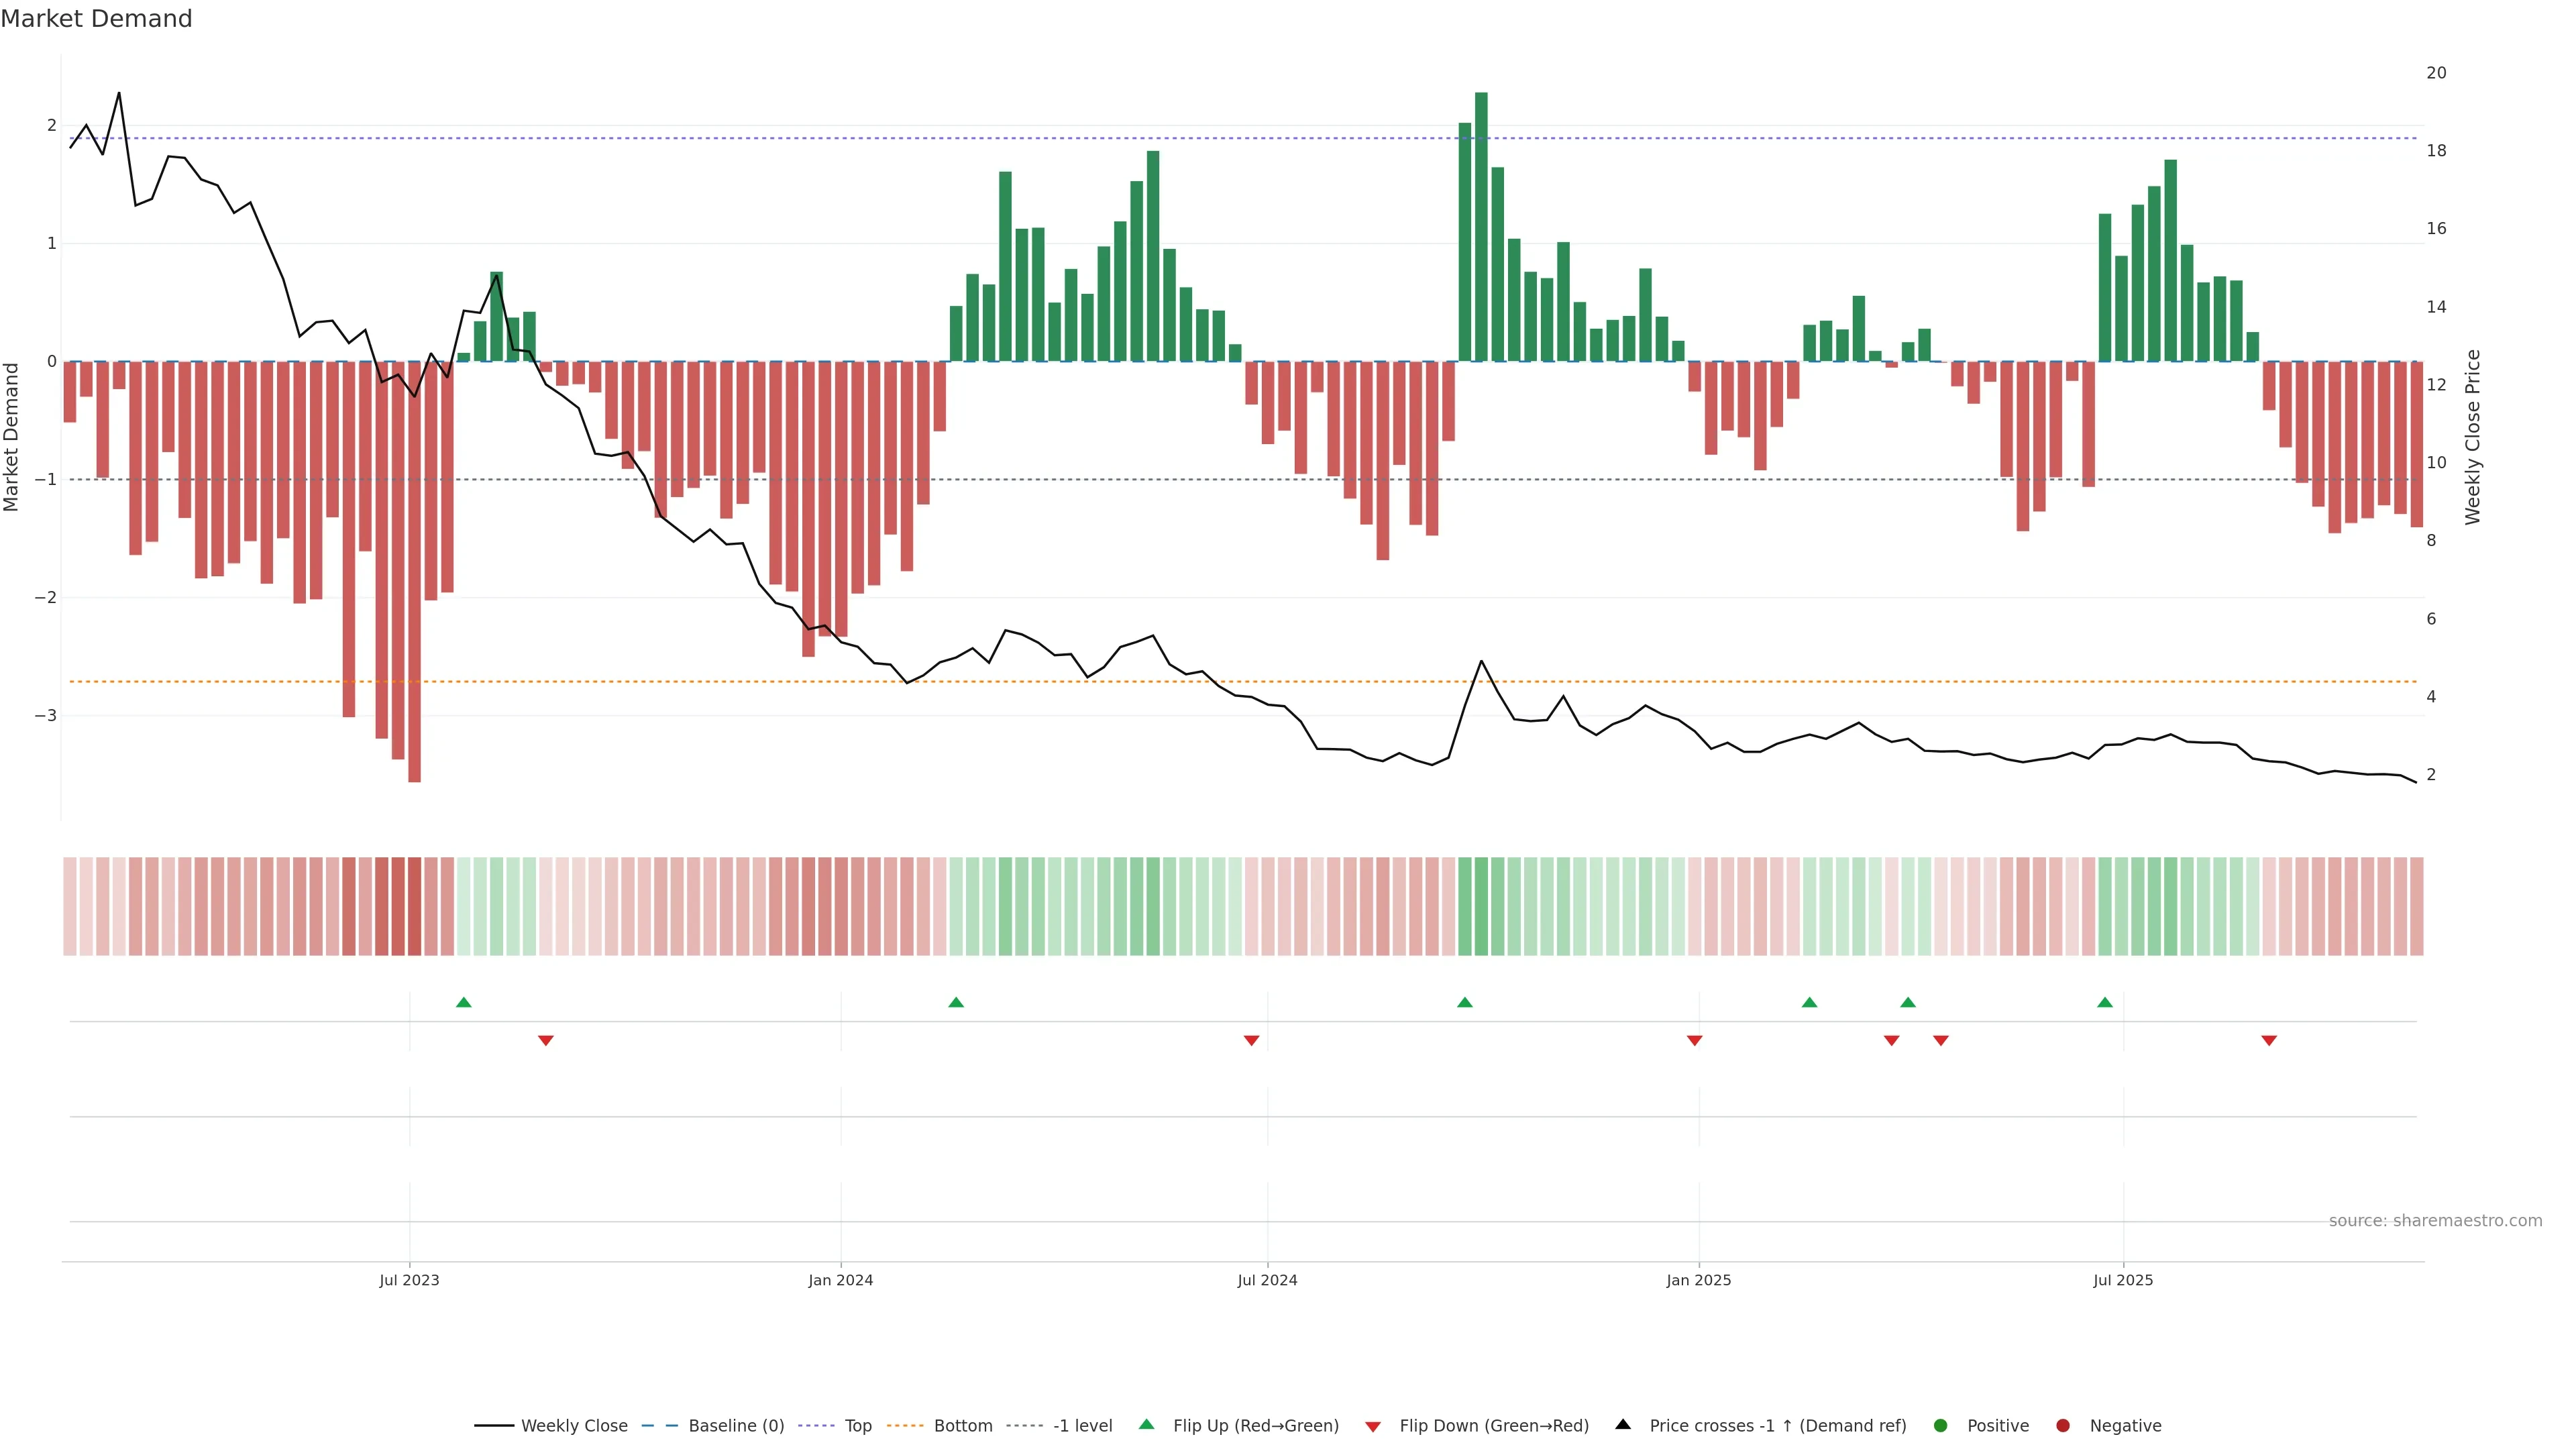
Task: Click the Flip Down legend triangle icon
Action: [x=1373, y=1426]
